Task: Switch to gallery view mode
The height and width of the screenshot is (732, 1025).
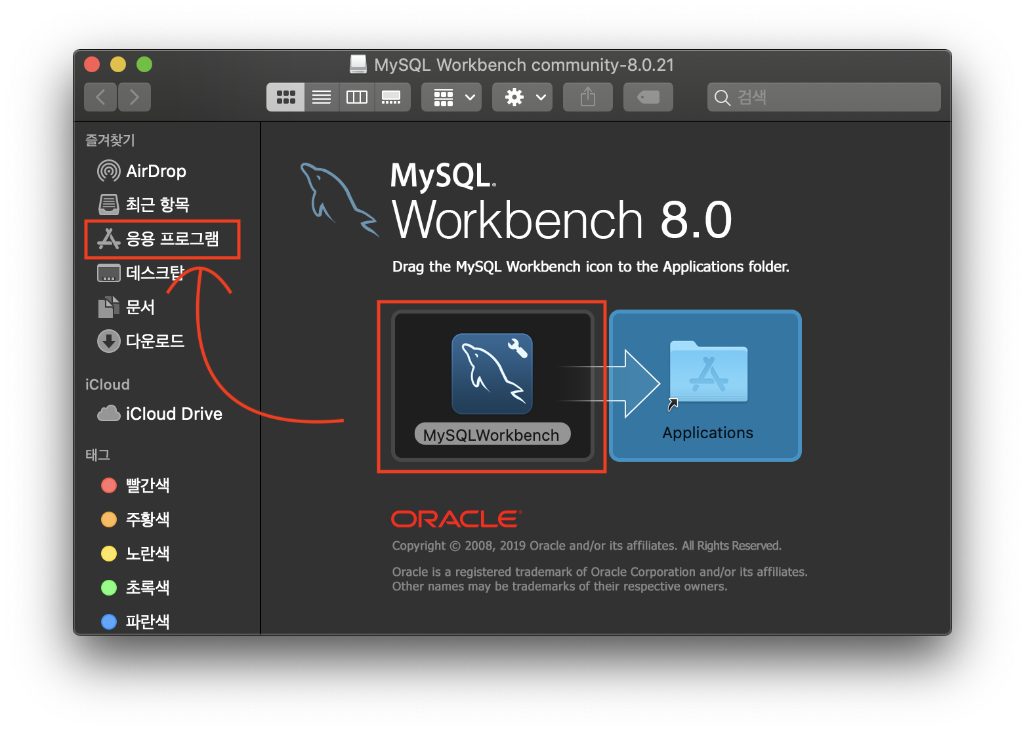Action: click(392, 97)
